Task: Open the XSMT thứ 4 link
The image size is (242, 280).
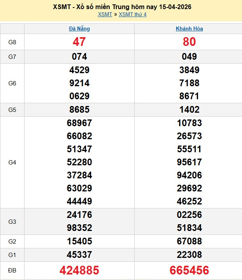Action: click(132, 14)
